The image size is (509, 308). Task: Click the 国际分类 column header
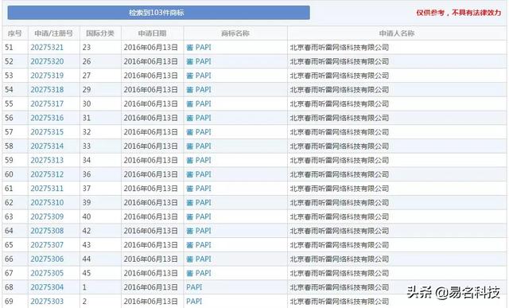tap(100, 33)
